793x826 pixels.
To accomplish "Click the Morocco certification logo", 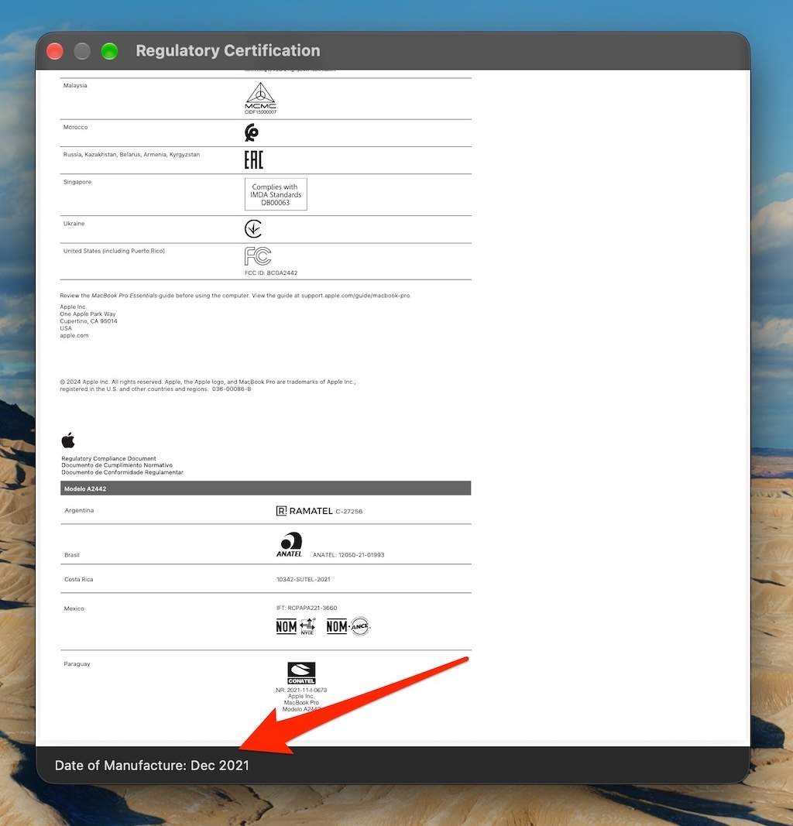I will (252, 132).
